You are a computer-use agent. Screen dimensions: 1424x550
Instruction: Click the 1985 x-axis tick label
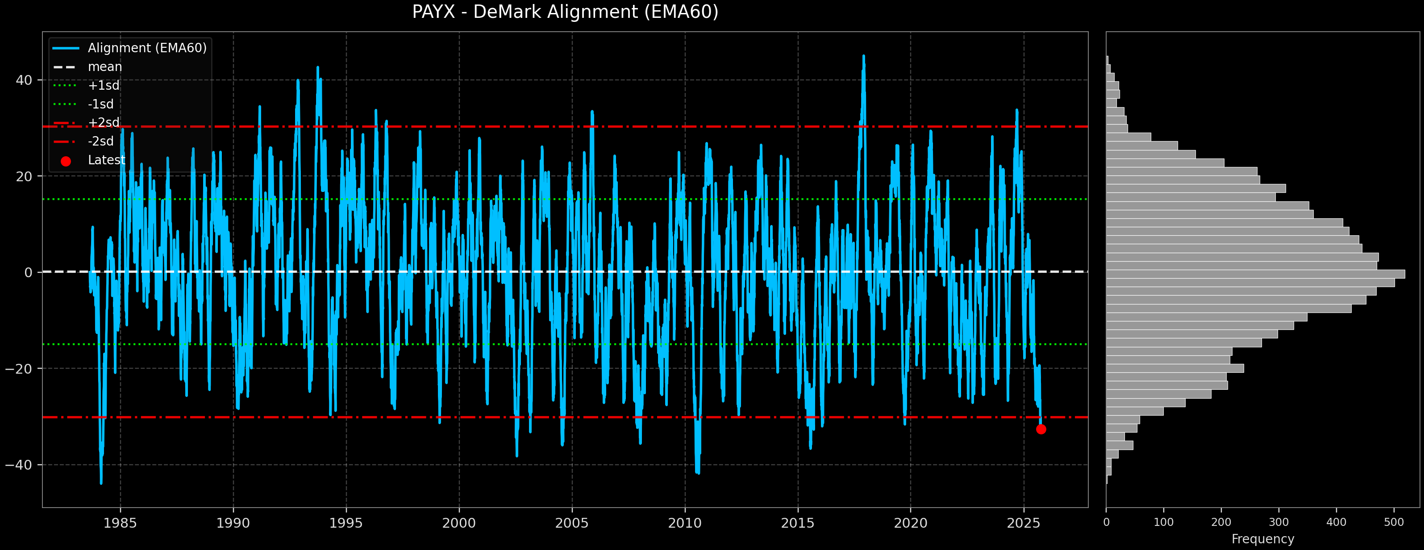(x=120, y=523)
